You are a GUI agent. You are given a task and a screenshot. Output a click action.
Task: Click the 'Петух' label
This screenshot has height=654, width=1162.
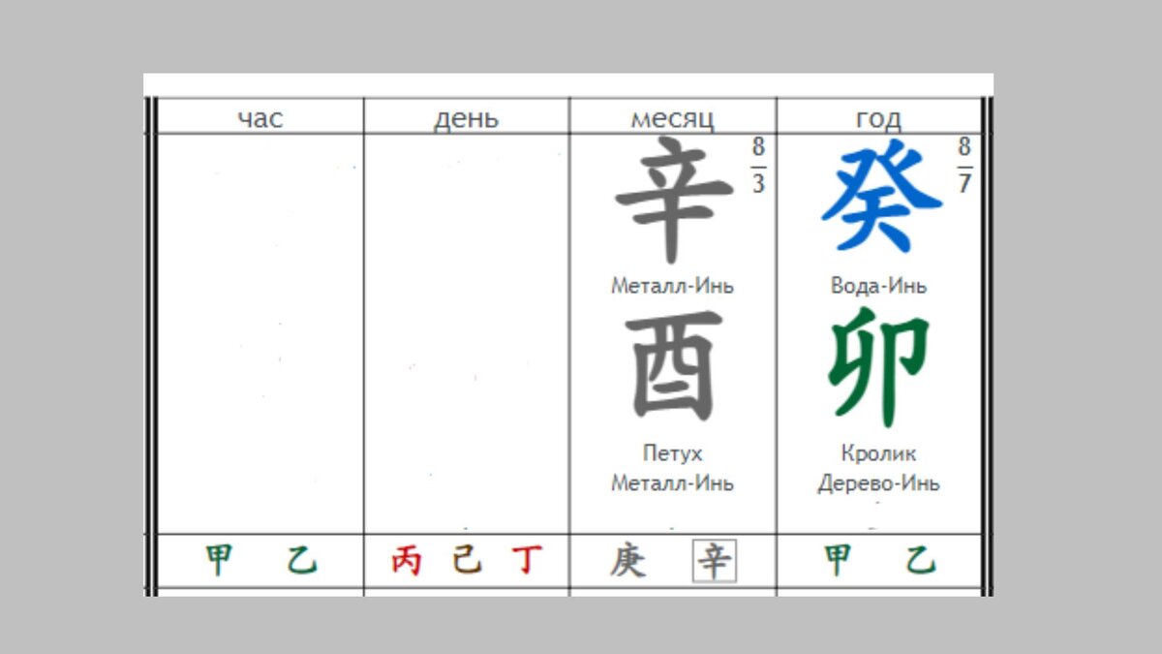tap(672, 453)
